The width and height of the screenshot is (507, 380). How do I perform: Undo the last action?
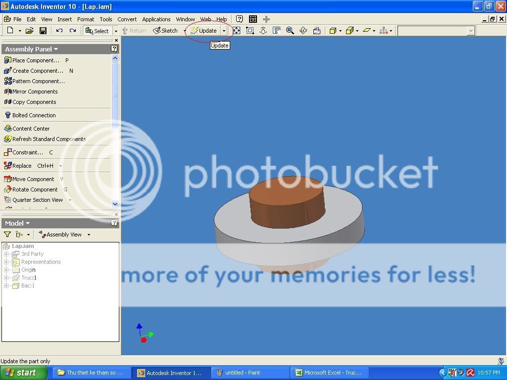click(59, 30)
